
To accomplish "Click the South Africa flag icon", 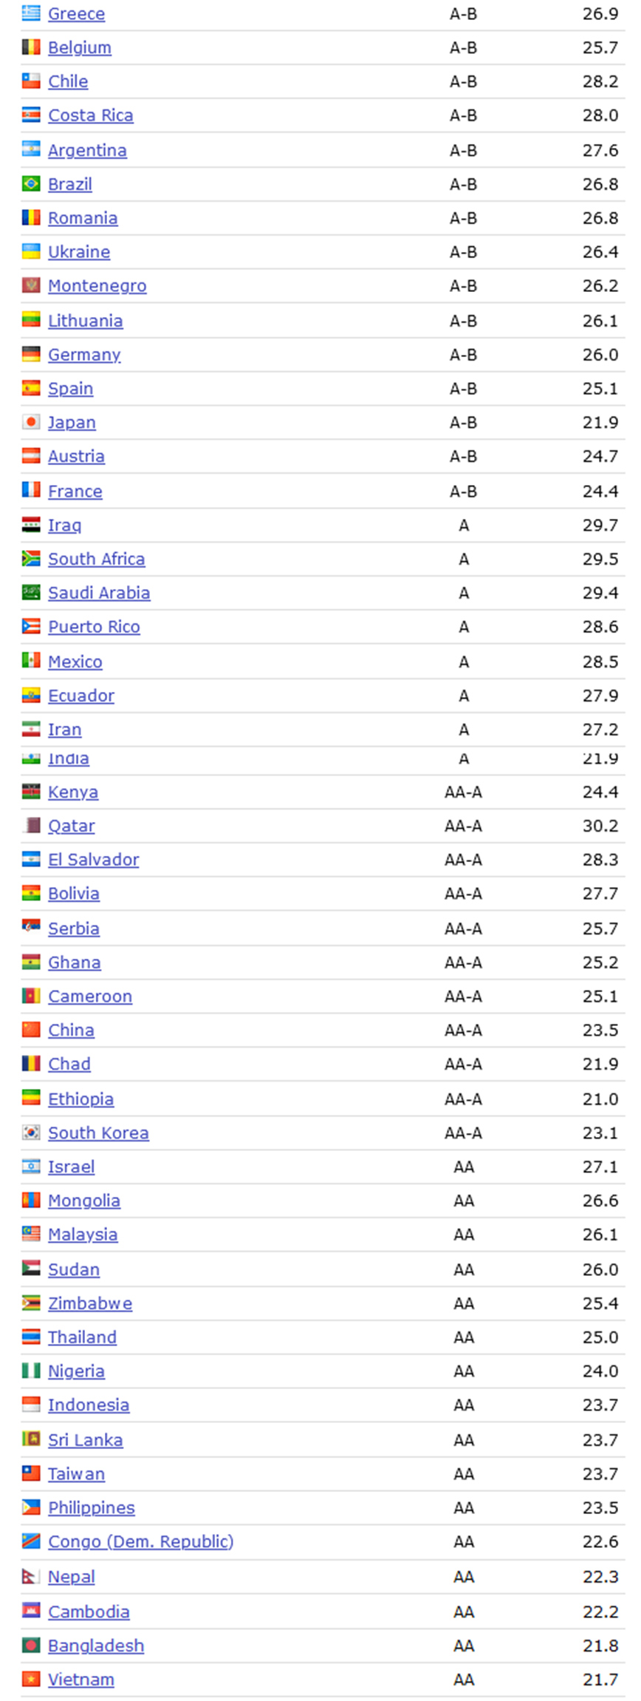I will point(31,559).
